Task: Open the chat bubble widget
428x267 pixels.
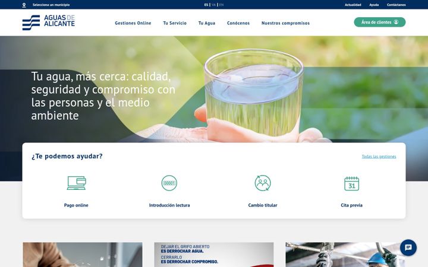Action: click(x=408, y=247)
